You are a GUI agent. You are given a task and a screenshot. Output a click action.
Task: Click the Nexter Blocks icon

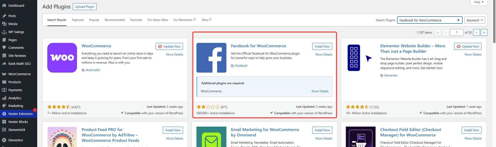tap(4, 122)
